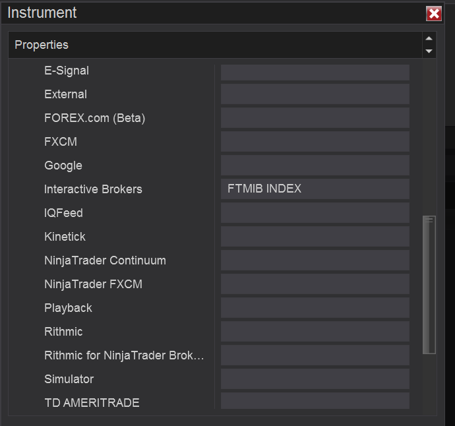
Task: Click the Properties scroll-up arrow
Action: tap(429, 39)
